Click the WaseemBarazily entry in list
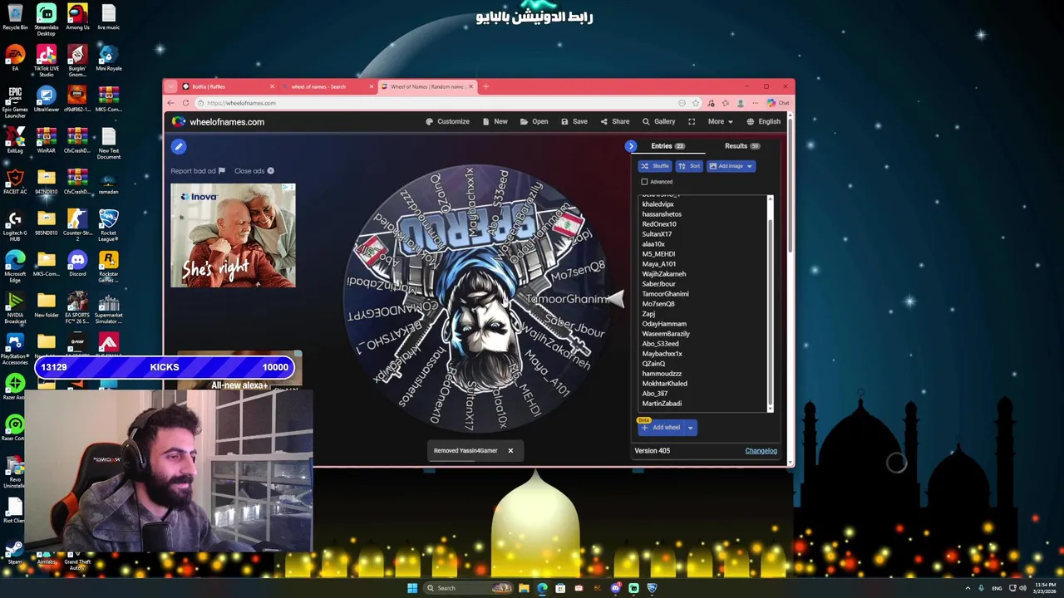The image size is (1064, 598). [666, 334]
